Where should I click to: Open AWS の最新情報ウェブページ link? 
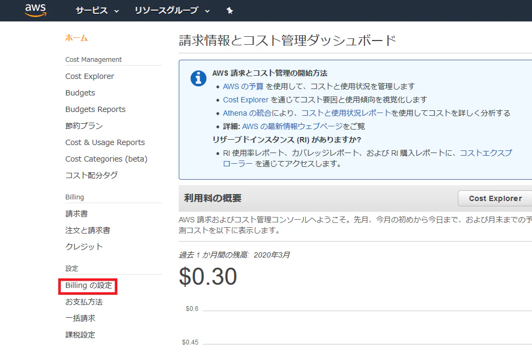(x=292, y=126)
